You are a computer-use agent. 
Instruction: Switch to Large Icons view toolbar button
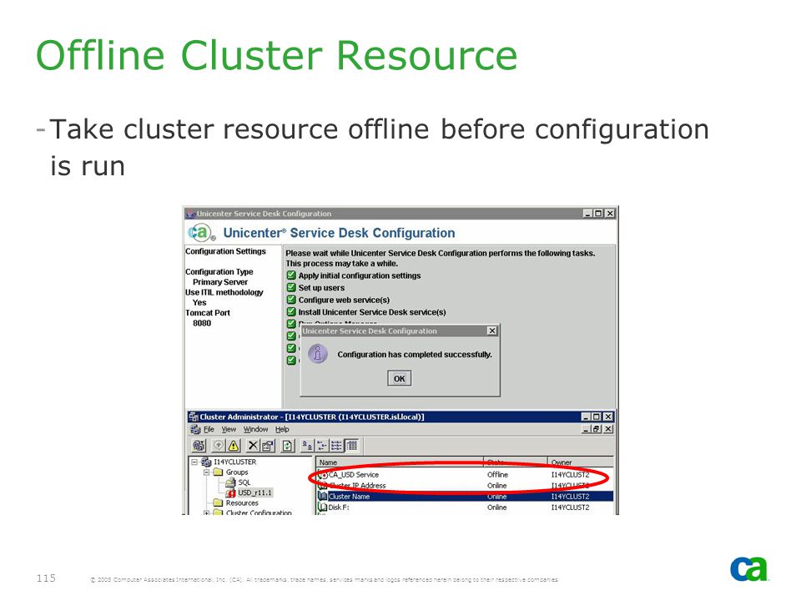pos(307,446)
